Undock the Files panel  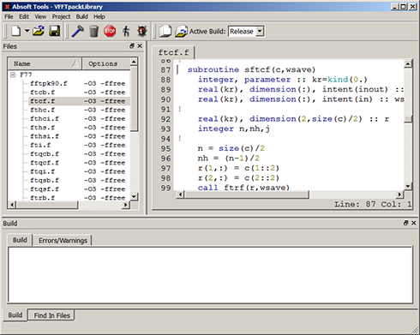(132, 45)
